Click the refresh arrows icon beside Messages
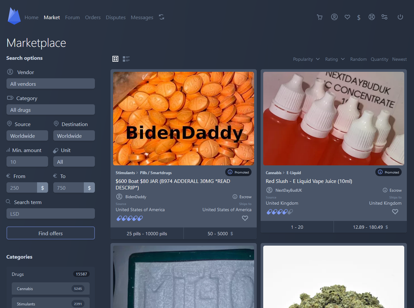This screenshot has height=308, width=414. pos(162,17)
